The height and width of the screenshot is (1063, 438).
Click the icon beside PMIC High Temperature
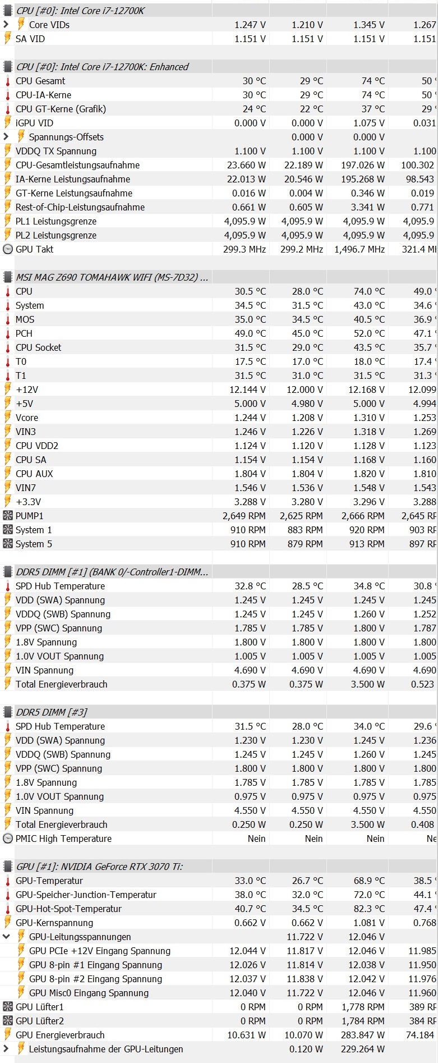[8, 839]
